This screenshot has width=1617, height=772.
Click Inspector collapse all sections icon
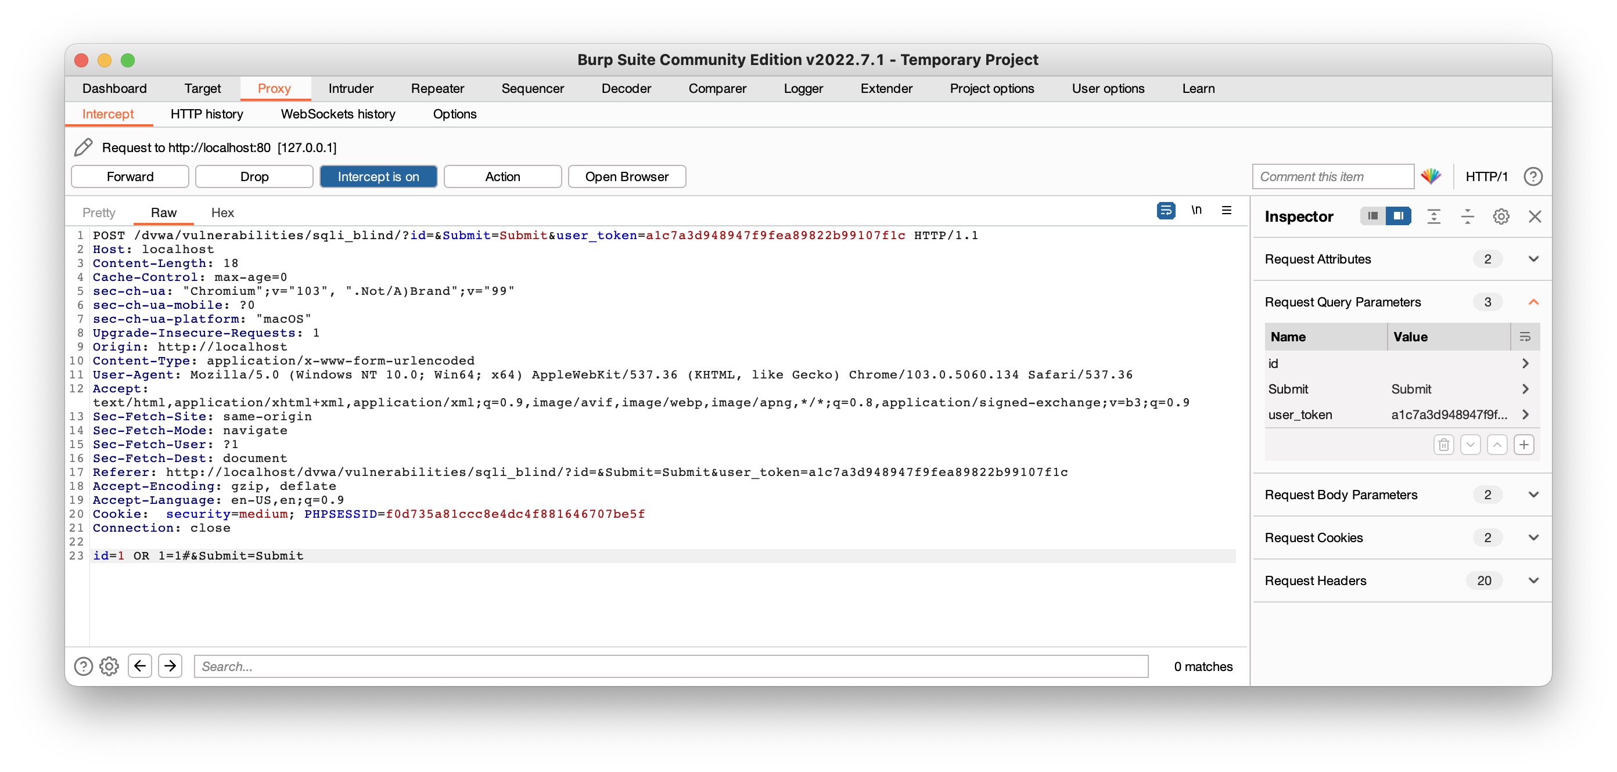coord(1468,217)
